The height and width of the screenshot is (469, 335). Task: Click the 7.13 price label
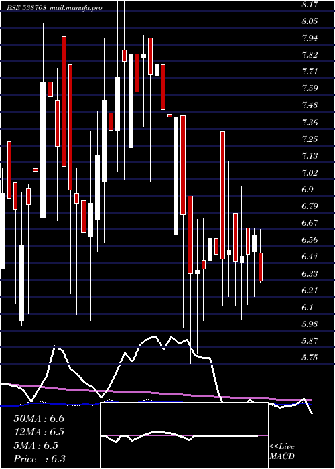click(x=310, y=156)
